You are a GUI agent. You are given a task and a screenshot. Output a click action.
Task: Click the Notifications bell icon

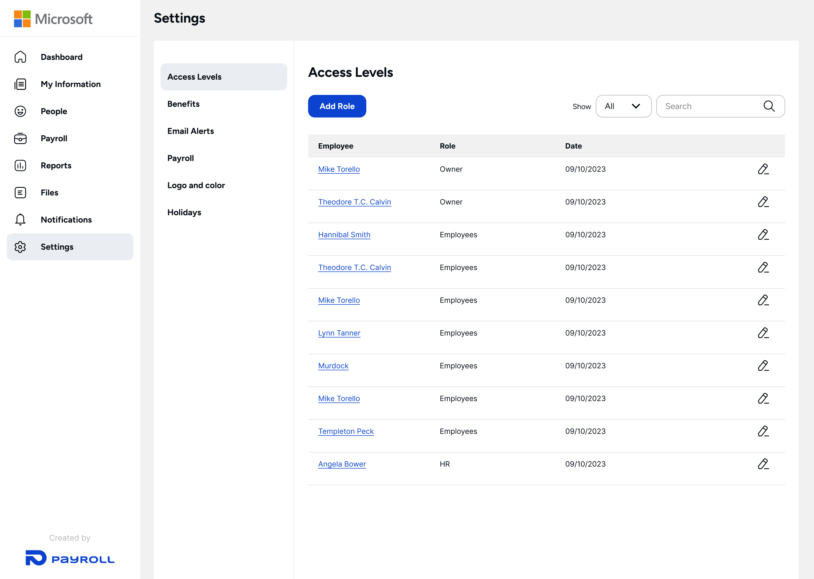[20, 220]
